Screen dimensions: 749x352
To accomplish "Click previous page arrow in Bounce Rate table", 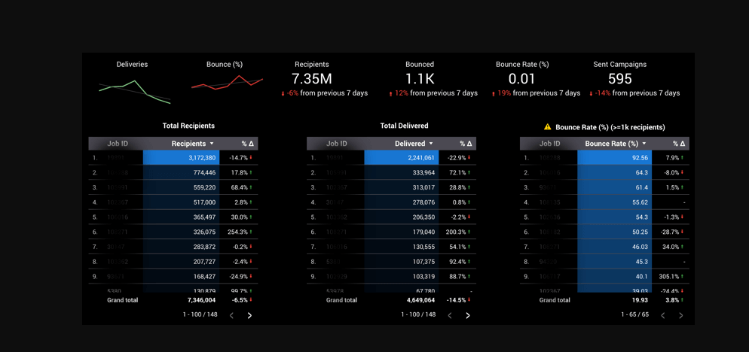I will coord(663,315).
